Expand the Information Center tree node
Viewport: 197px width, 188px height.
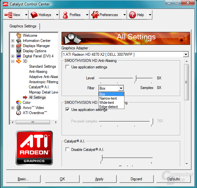click(13, 41)
